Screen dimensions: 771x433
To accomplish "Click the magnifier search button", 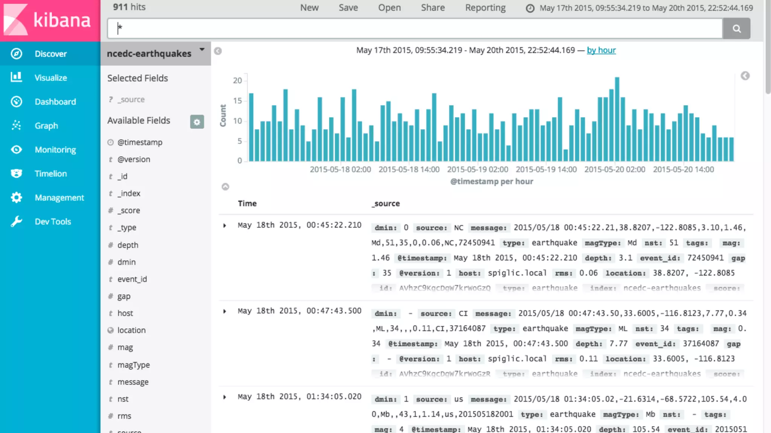I will pos(736,29).
